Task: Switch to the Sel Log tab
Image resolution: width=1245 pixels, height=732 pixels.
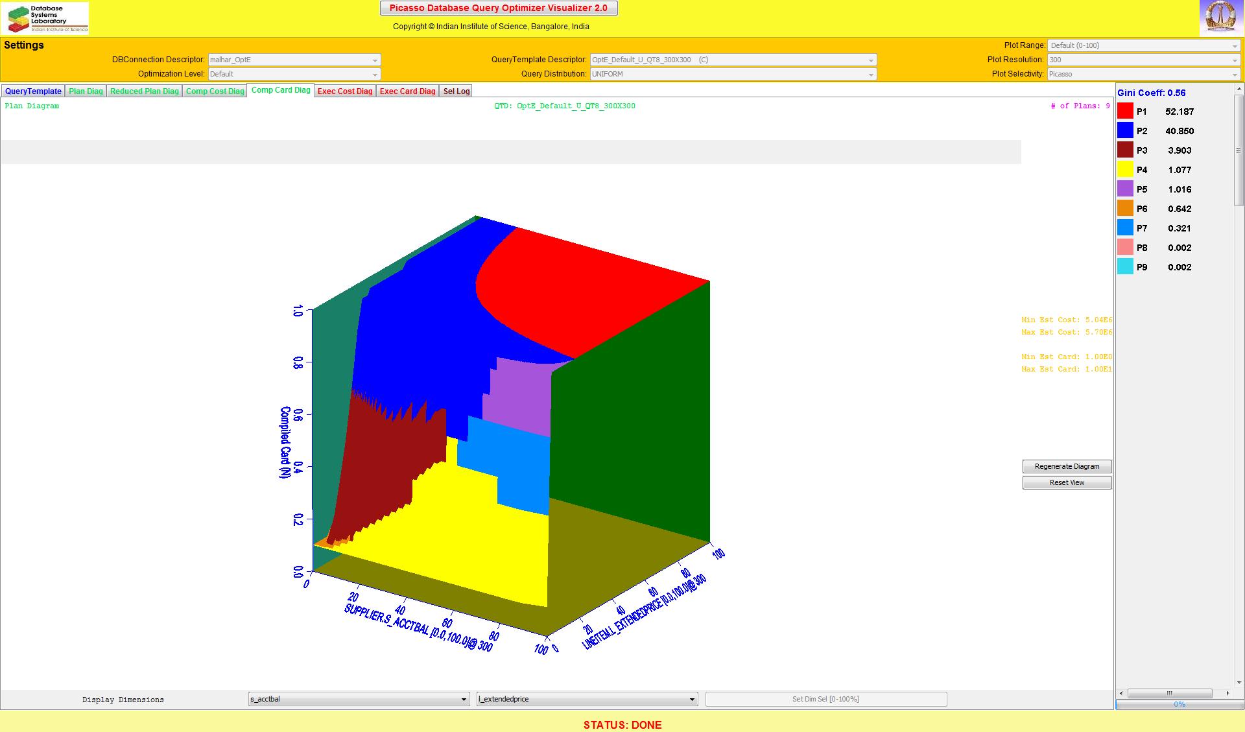Action: pyautogui.click(x=456, y=91)
